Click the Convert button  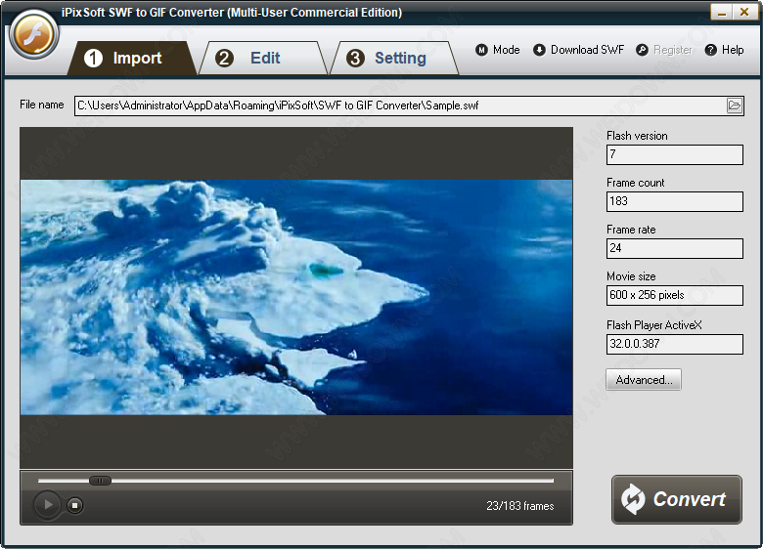point(676,499)
